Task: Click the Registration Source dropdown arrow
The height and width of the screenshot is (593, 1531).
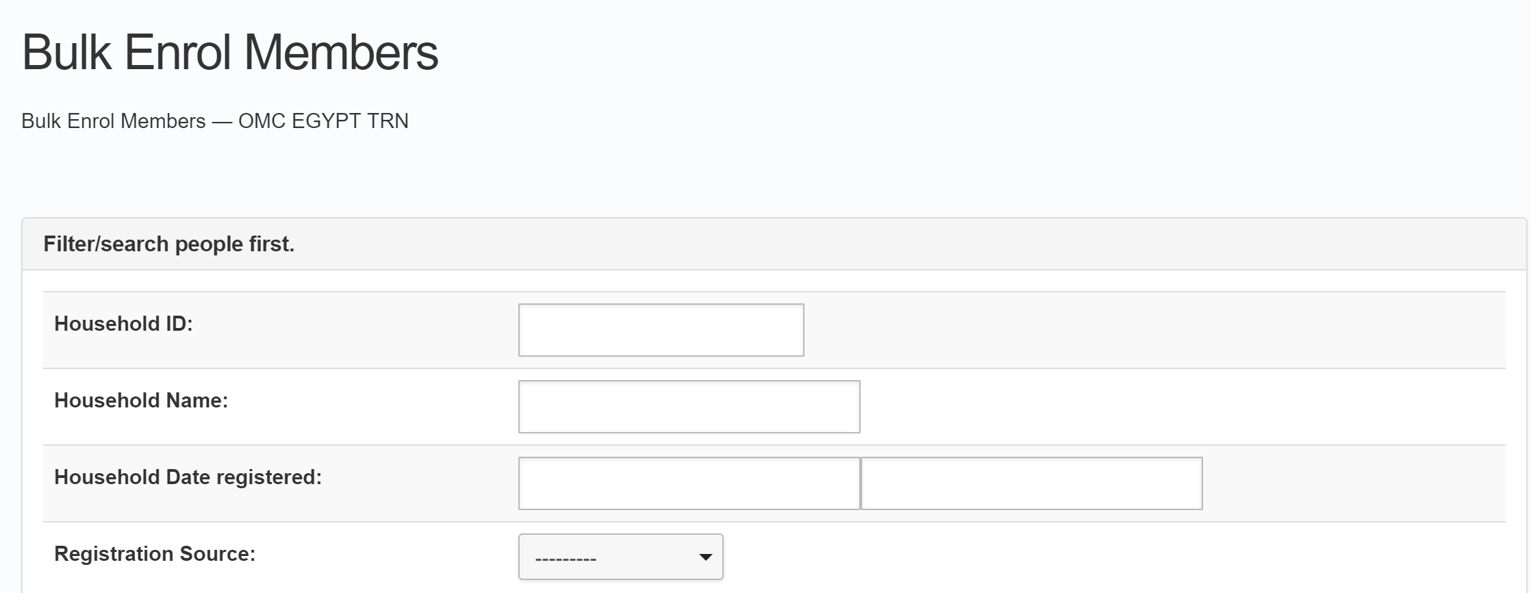Action: click(705, 557)
